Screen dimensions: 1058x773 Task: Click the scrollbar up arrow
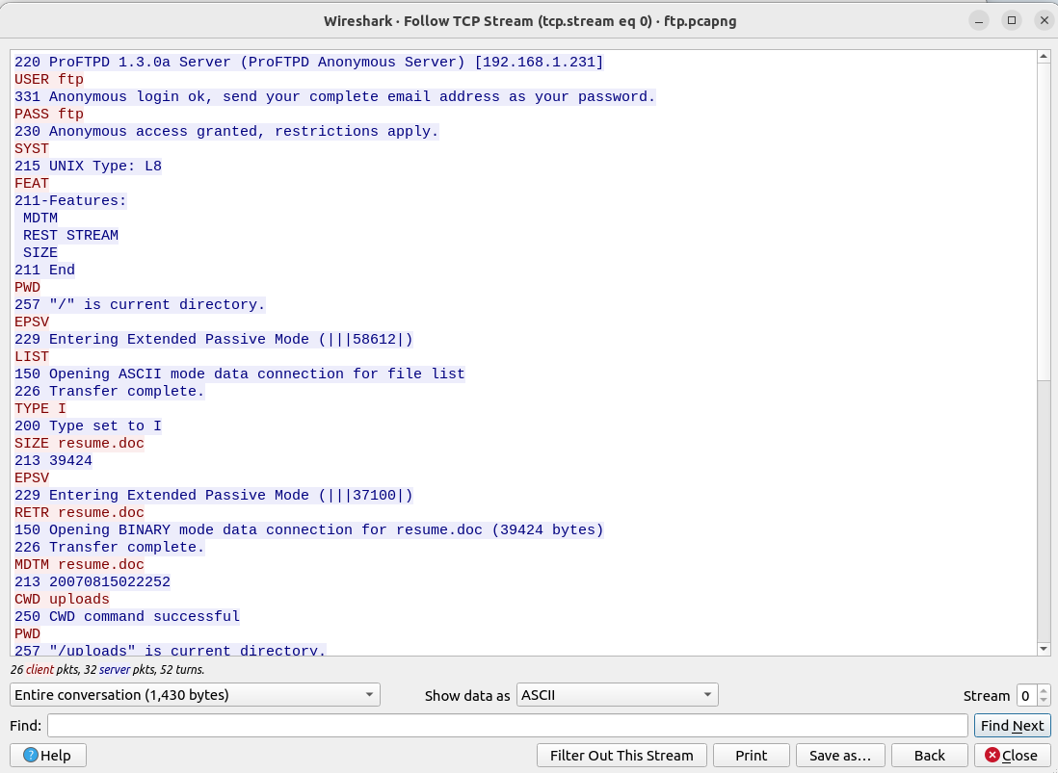tap(1044, 57)
